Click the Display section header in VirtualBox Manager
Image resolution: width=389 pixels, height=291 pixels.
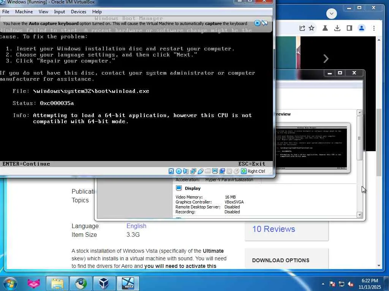coord(193,188)
